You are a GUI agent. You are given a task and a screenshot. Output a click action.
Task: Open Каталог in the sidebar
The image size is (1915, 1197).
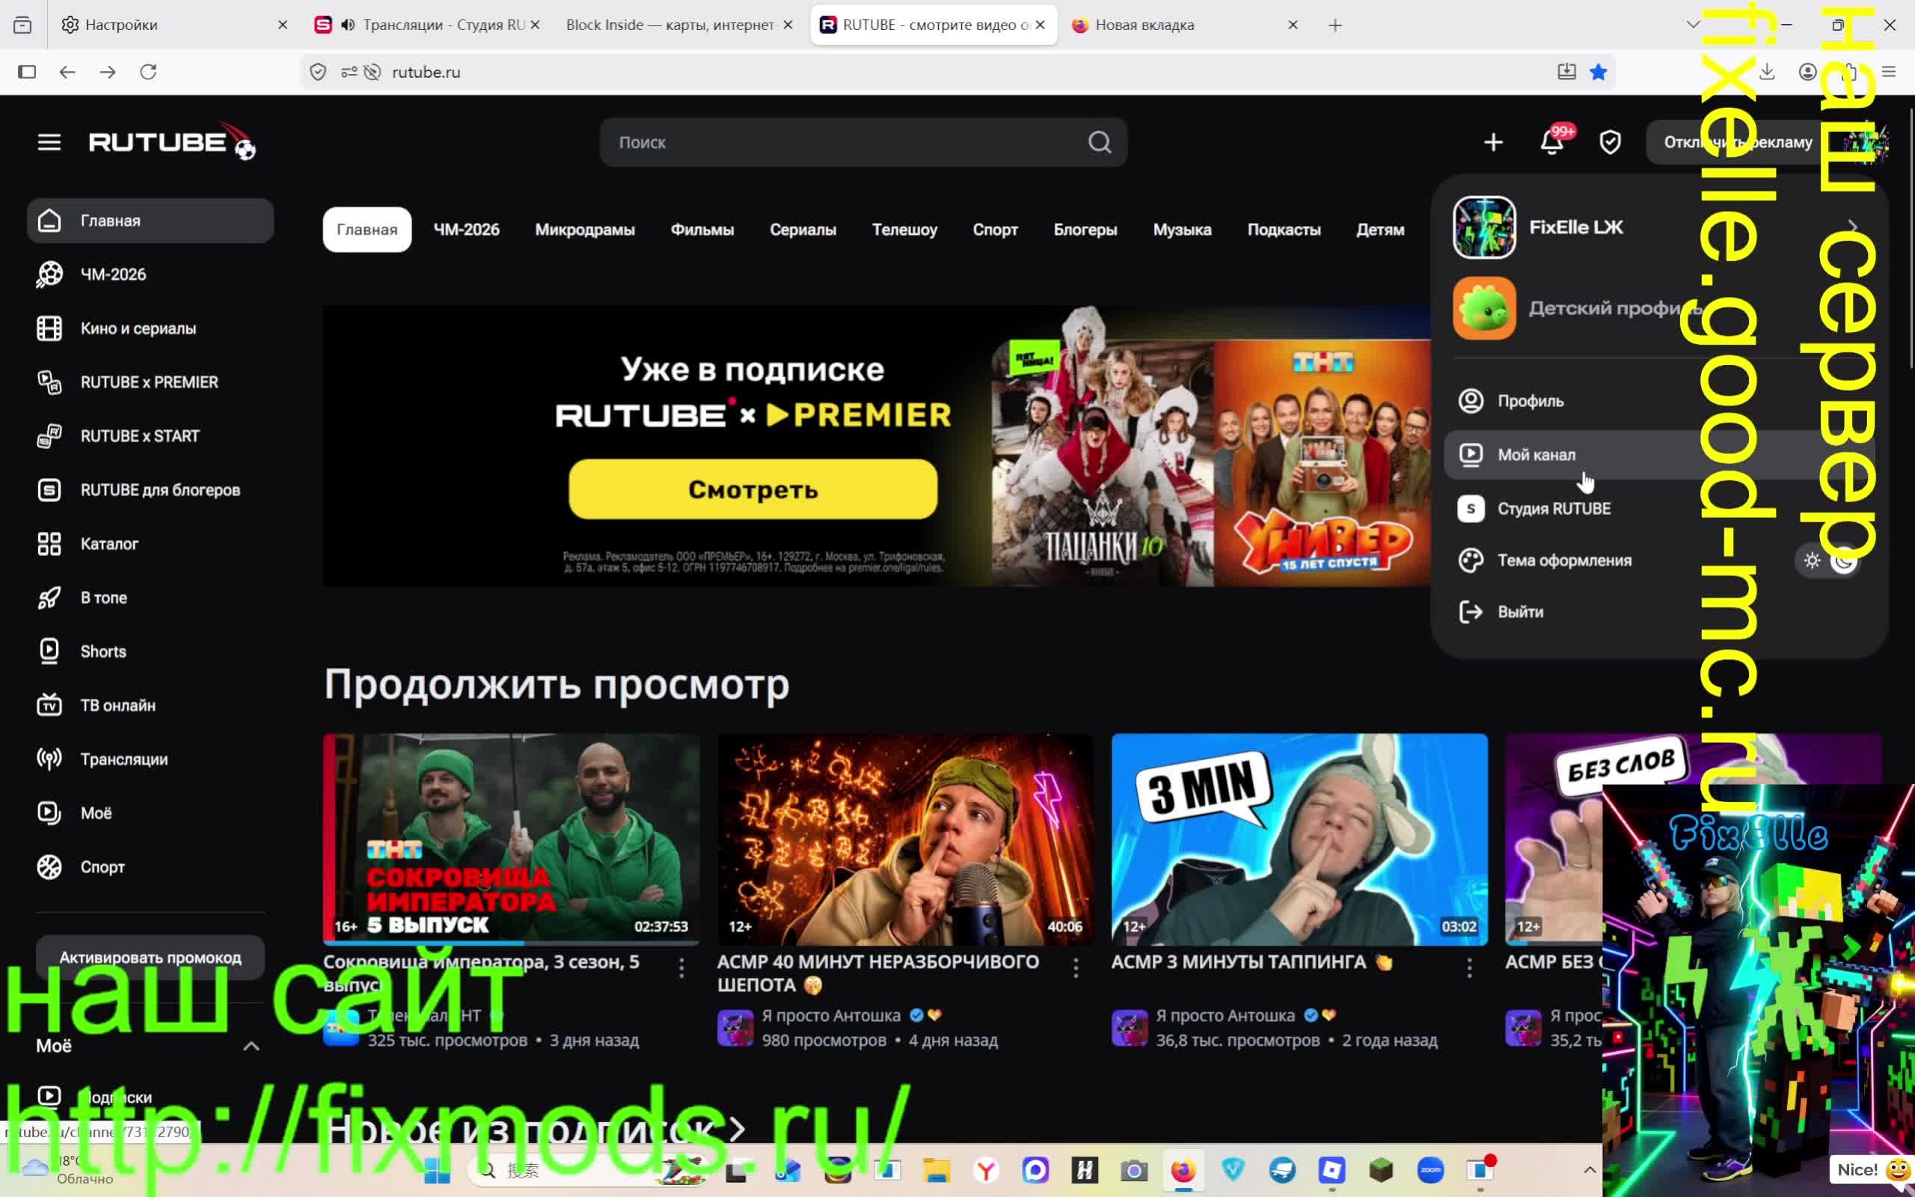[x=150, y=544]
